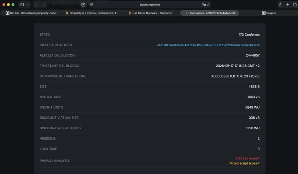
Task: Show the tab overview icon
Action: [x=295, y=4]
